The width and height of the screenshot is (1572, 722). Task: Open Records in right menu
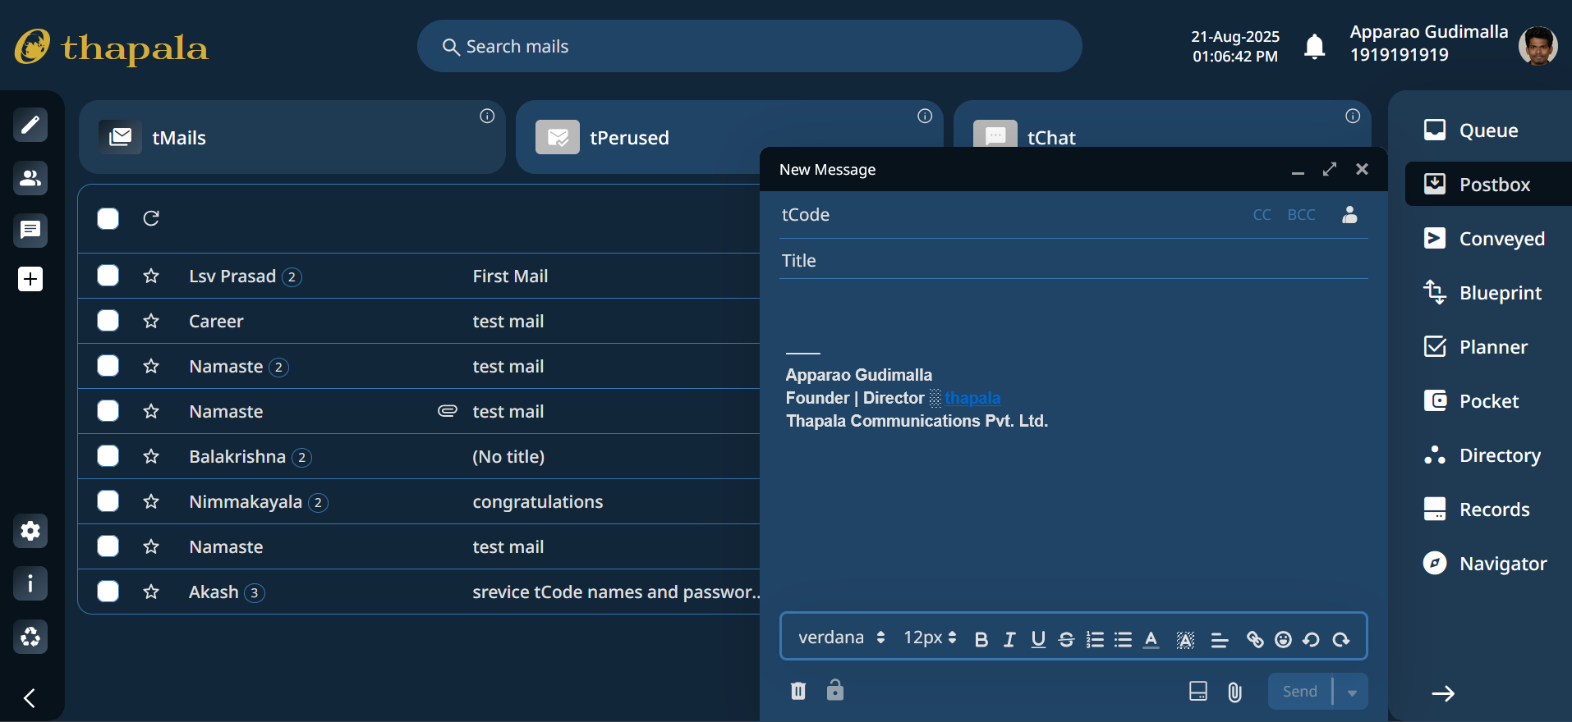1487,509
